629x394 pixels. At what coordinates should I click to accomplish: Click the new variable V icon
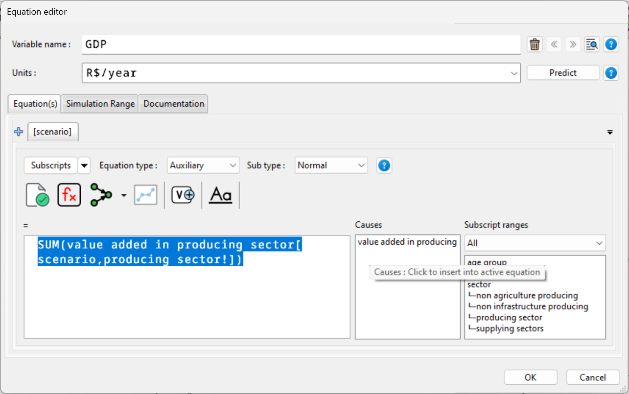point(183,194)
